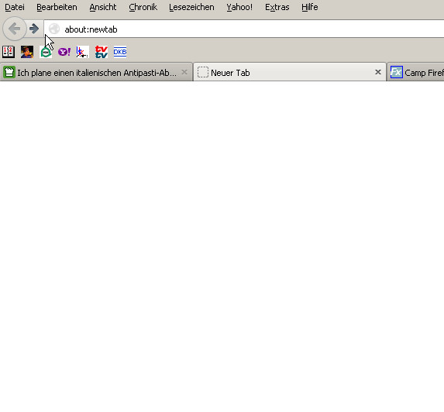Viewport: 444px width, 412px height.
Task: Open the Datei menu
Action: coord(15,7)
